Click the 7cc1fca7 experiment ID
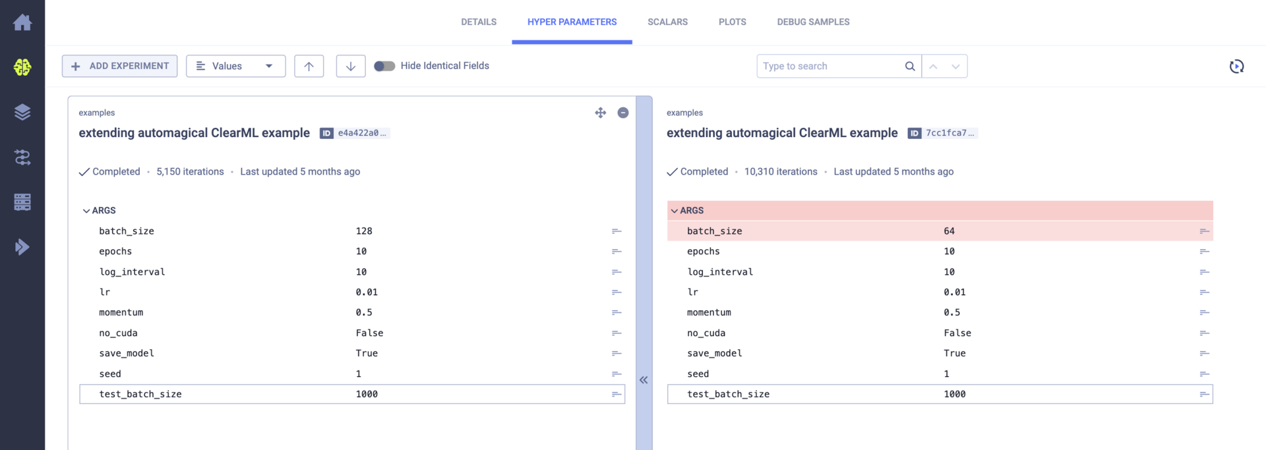The height and width of the screenshot is (450, 1266). point(950,133)
